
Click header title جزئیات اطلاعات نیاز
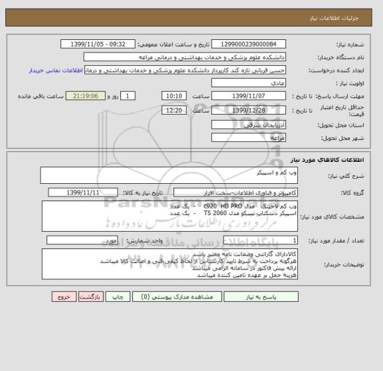coord(334,19)
